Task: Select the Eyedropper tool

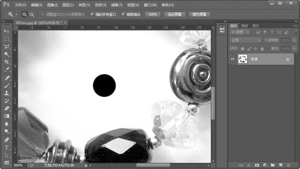Action: (x=7, y=69)
